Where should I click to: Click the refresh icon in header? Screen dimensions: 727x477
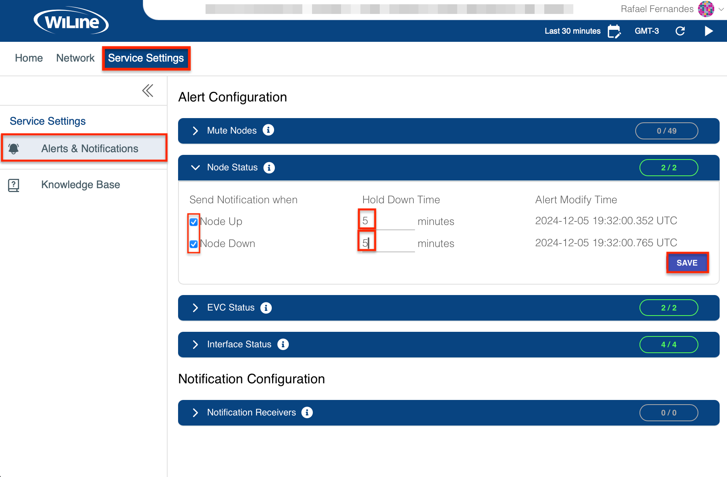click(680, 31)
